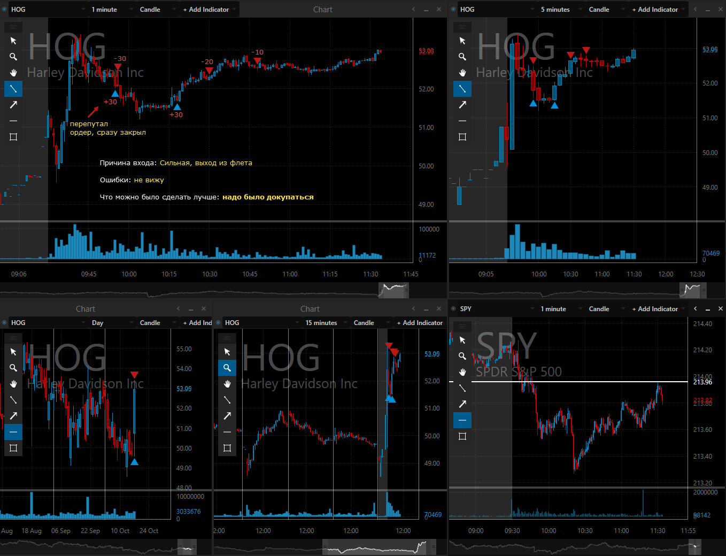Click the Chart title of the HOG Day window

pos(86,308)
